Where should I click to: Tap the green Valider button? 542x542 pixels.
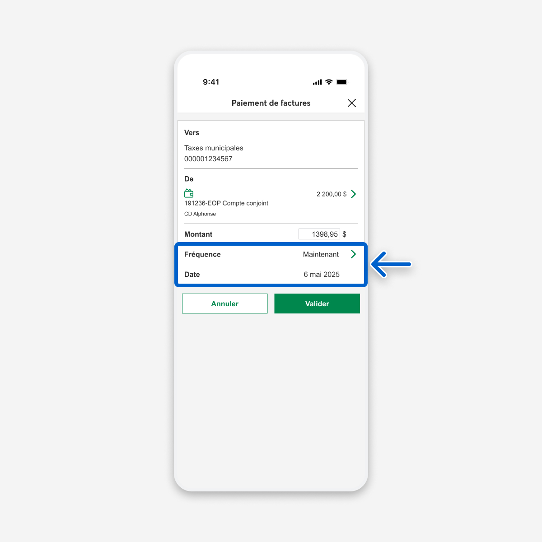(x=317, y=304)
